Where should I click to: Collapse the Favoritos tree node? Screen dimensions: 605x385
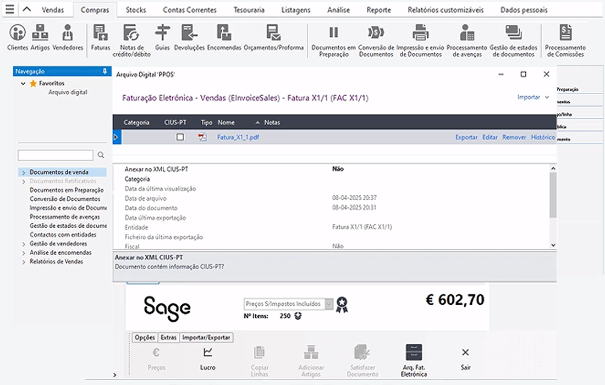[x=23, y=84]
